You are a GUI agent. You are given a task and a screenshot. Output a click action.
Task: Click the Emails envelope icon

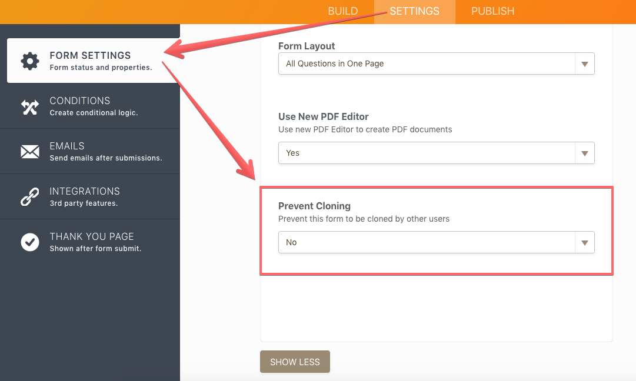pos(29,152)
